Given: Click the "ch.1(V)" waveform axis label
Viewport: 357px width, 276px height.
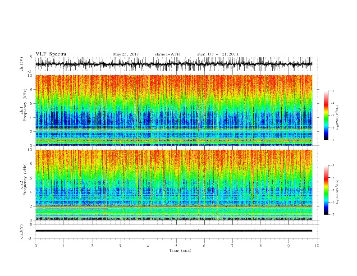Looking at the screenshot, I should (22, 64).
